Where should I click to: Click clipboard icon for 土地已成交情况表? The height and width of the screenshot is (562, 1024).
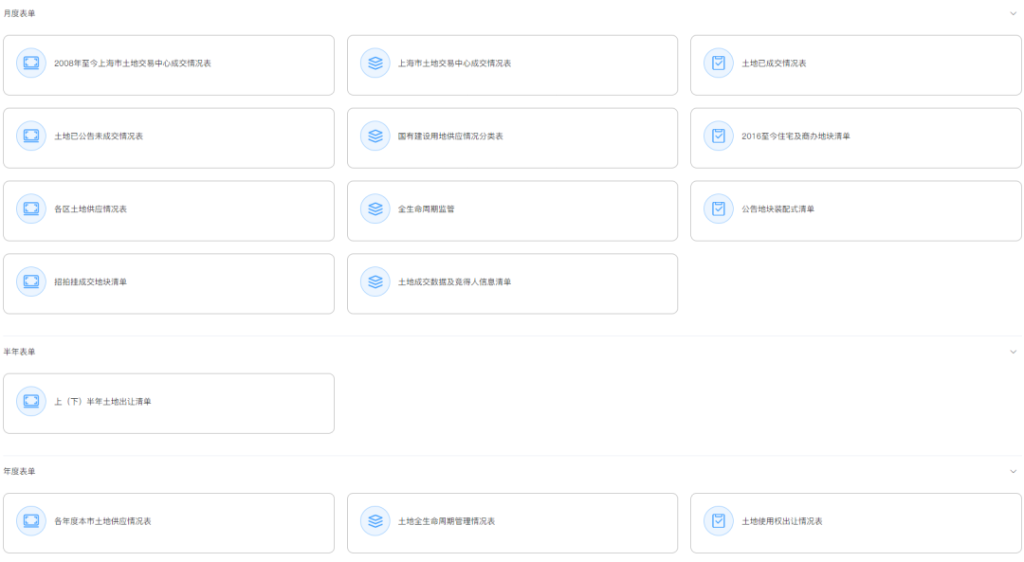point(719,63)
